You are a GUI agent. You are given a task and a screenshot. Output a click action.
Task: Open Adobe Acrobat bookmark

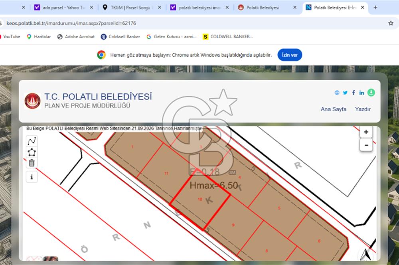pos(76,37)
